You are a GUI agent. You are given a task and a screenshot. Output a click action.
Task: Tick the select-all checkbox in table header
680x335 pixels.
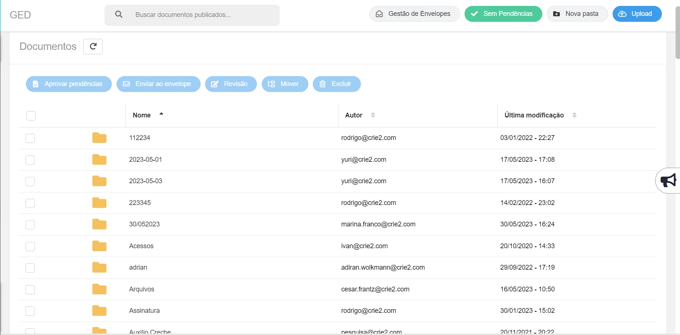31,116
